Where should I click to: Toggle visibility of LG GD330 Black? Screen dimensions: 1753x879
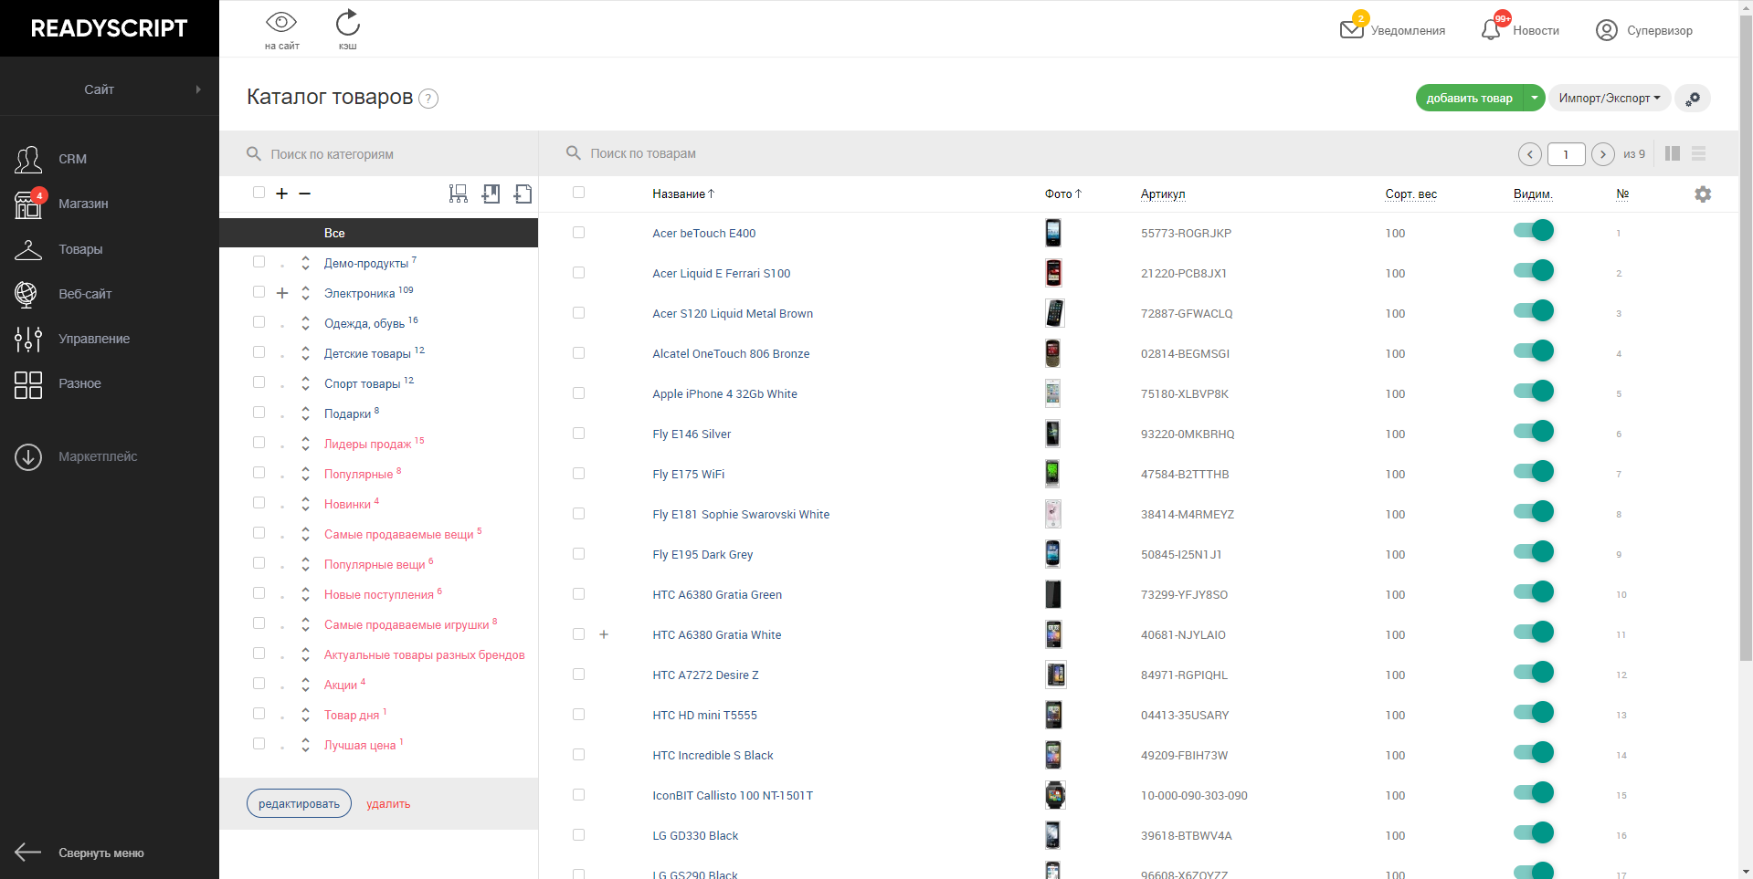pos(1533,833)
